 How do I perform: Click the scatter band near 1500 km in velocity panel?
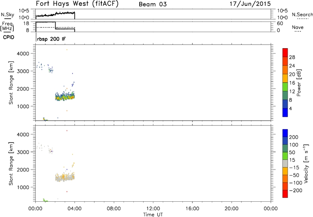click(65, 177)
